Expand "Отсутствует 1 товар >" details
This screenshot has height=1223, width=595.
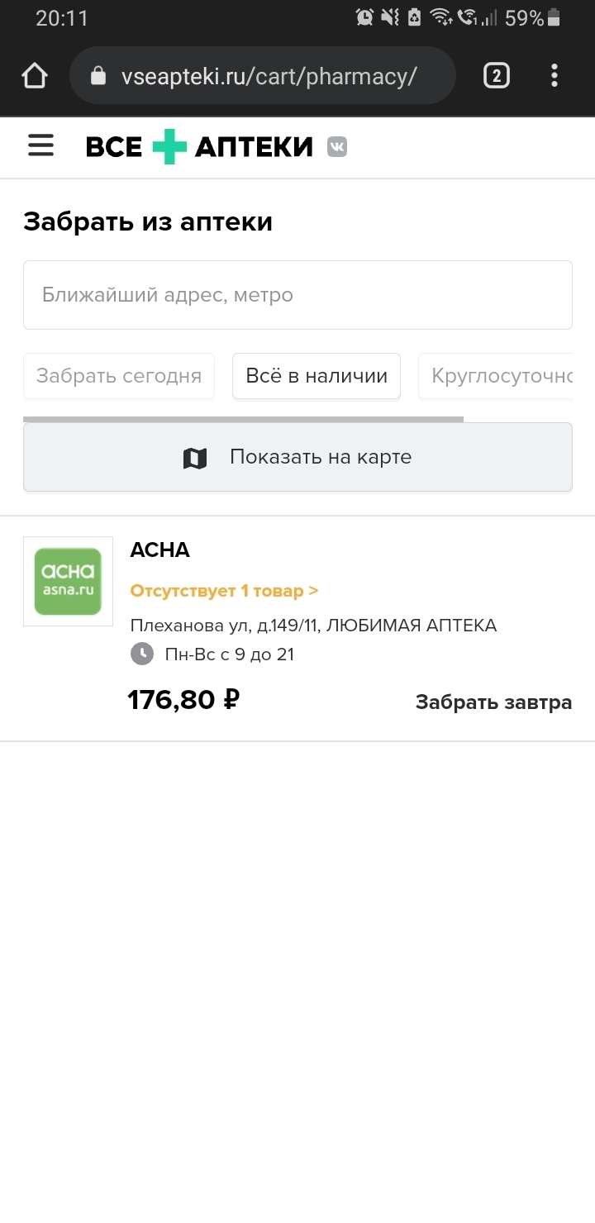pos(224,591)
